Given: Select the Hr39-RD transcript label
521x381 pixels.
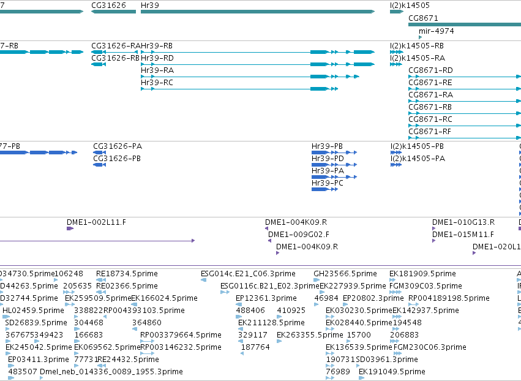Looking at the screenshot, I should [x=157, y=58].
